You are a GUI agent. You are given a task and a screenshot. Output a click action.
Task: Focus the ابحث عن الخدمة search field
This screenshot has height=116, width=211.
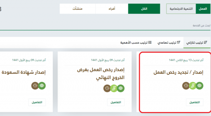click(x=105, y=26)
